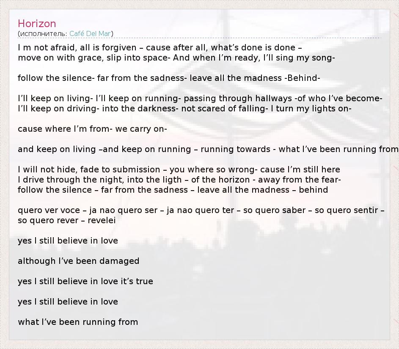Click the line starting "I drive through the night"

pyautogui.click(x=179, y=180)
